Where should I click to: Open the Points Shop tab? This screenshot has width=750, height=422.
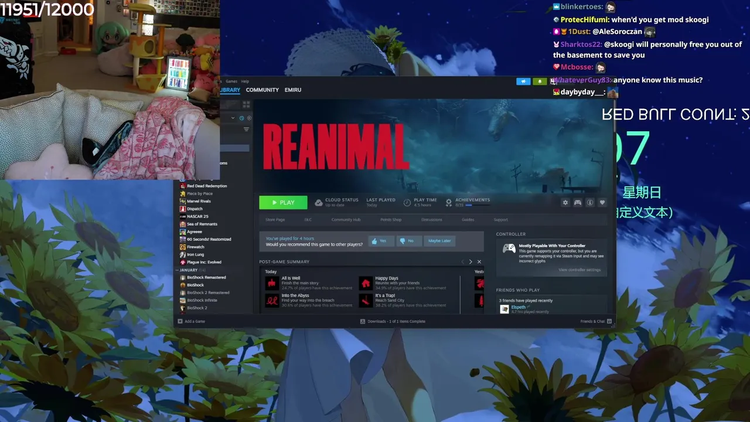(x=391, y=220)
